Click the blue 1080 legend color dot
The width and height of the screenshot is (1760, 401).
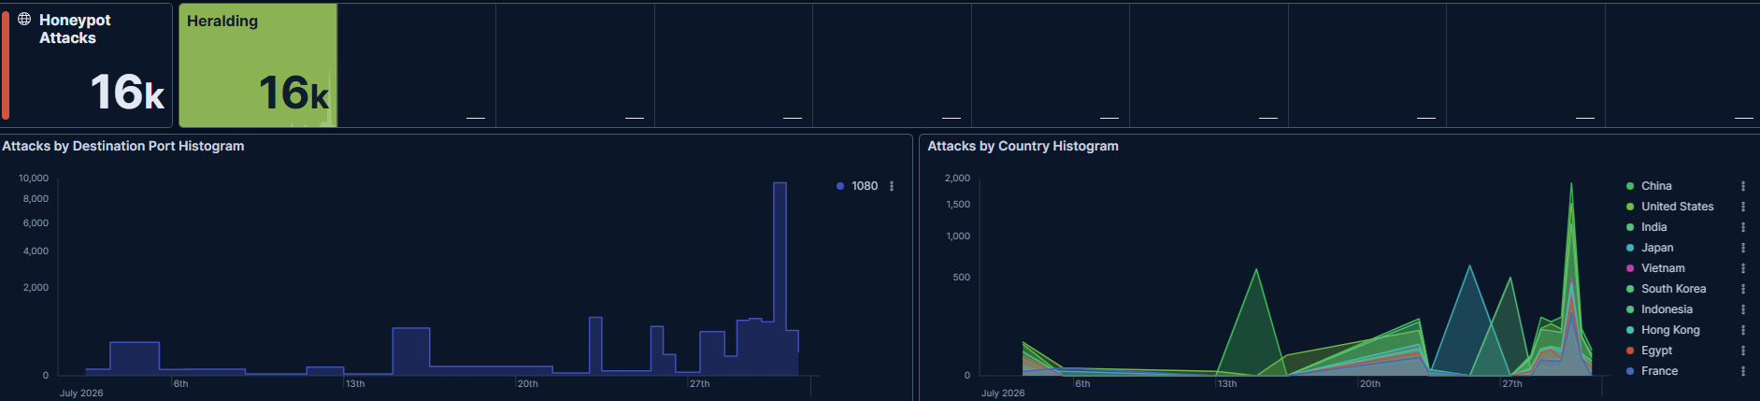(x=840, y=186)
